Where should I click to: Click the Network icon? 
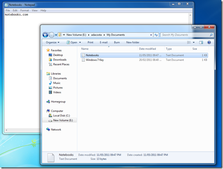tap(48, 129)
